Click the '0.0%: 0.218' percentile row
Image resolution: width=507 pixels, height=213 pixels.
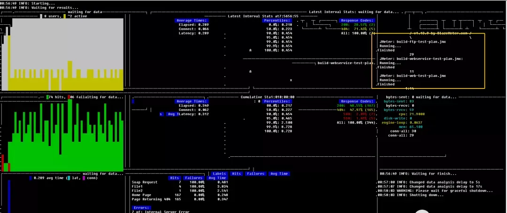click(280, 24)
